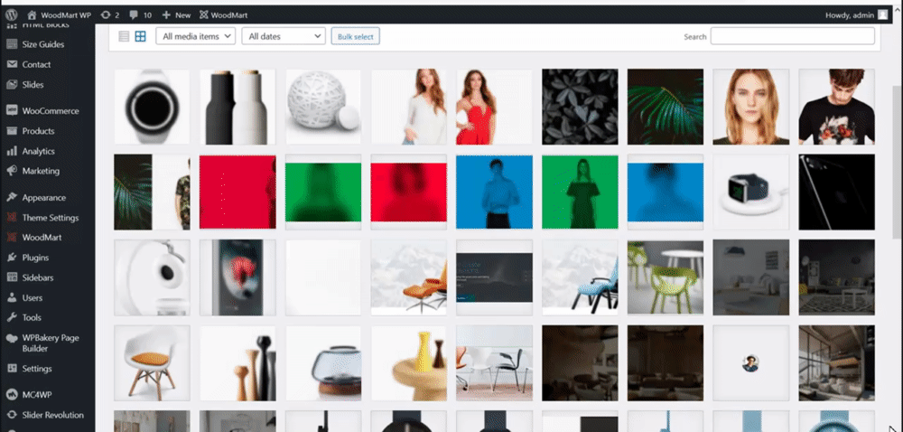Select the white chair with orange cushion
This screenshot has width=903, height=432.
(x=152, y=363)
